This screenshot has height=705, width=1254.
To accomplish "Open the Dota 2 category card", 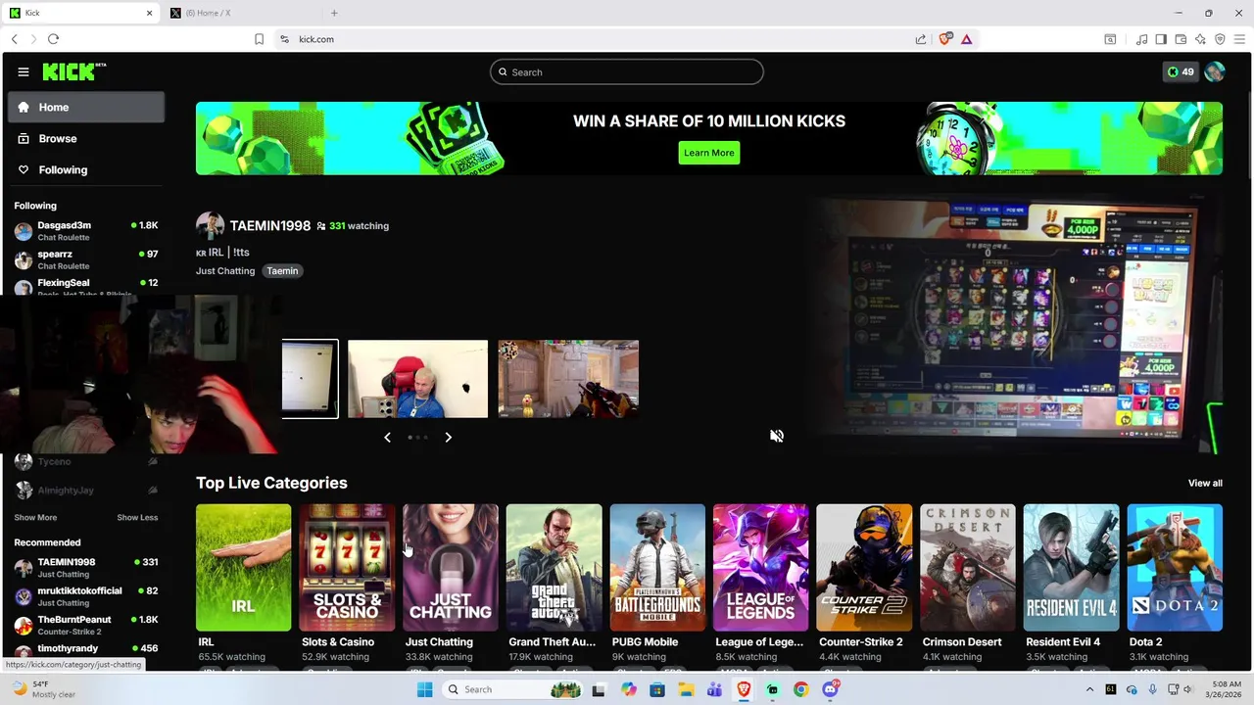I will coord(1175,568).
